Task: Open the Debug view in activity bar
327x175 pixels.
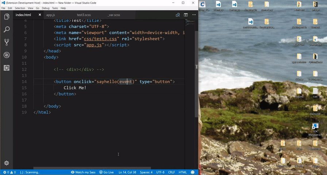Action: coord(6,55)
